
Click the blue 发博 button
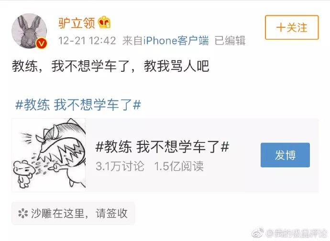coord(285,155)
